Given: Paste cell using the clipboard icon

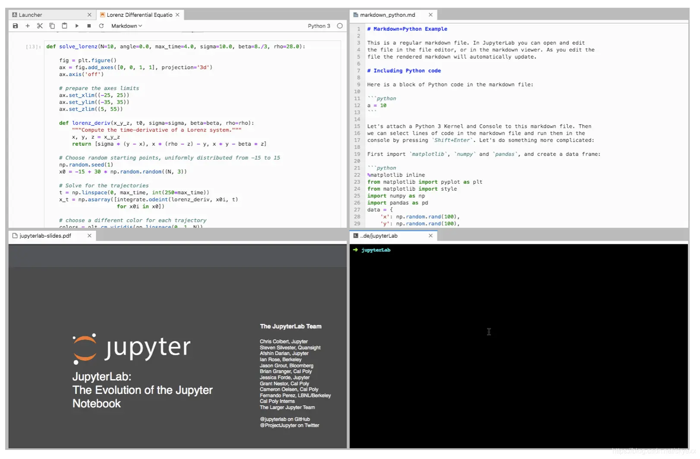Looking at the screenshot, I should 64,26.
